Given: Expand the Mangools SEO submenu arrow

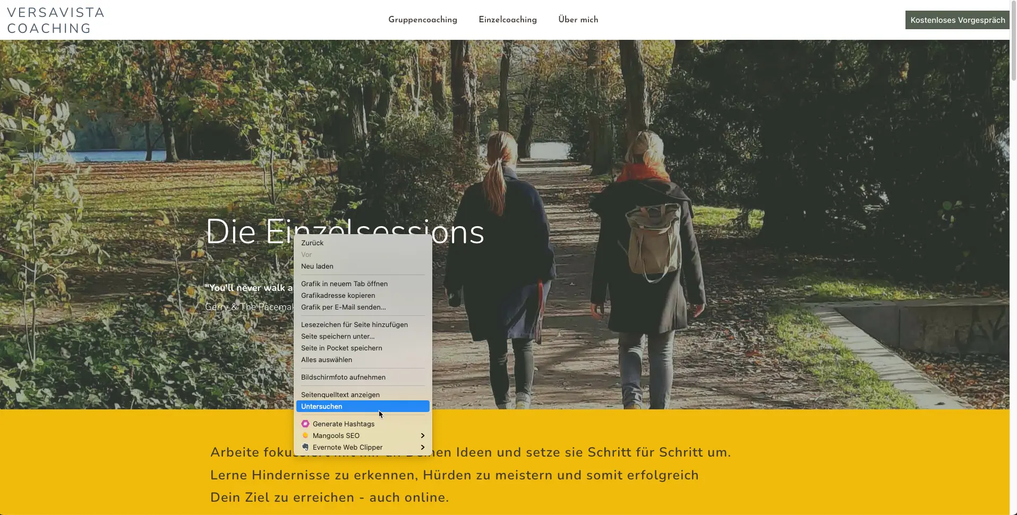Looking at the screenshot, I should 423,435.
